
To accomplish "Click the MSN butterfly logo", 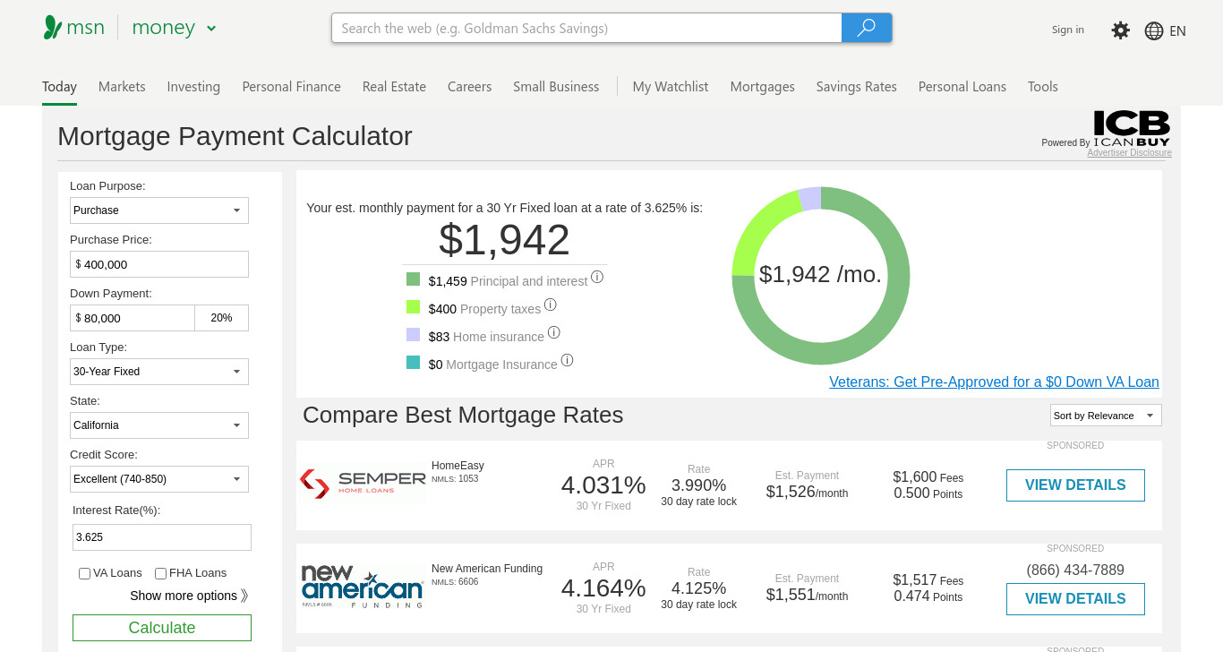I will [x=53, y=28].
